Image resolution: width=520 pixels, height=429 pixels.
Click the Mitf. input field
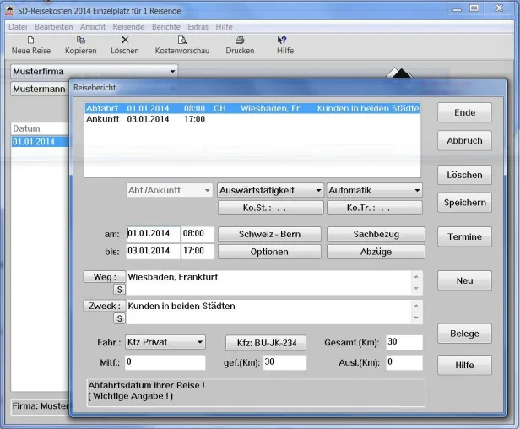coord(165,362)
